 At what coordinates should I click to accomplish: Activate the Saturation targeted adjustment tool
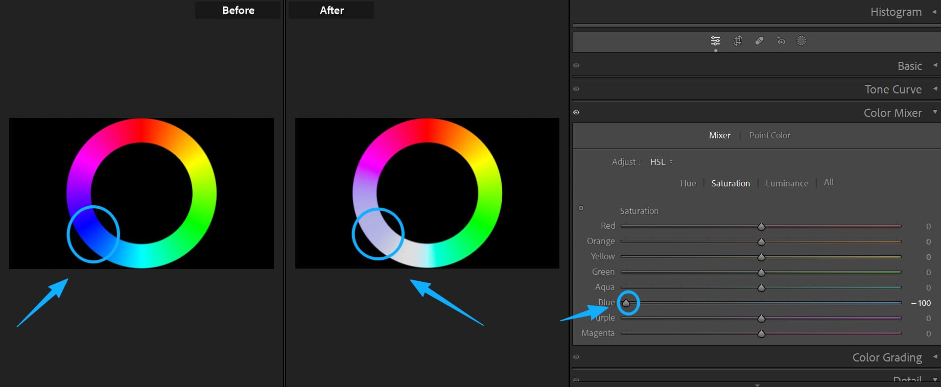581,208
